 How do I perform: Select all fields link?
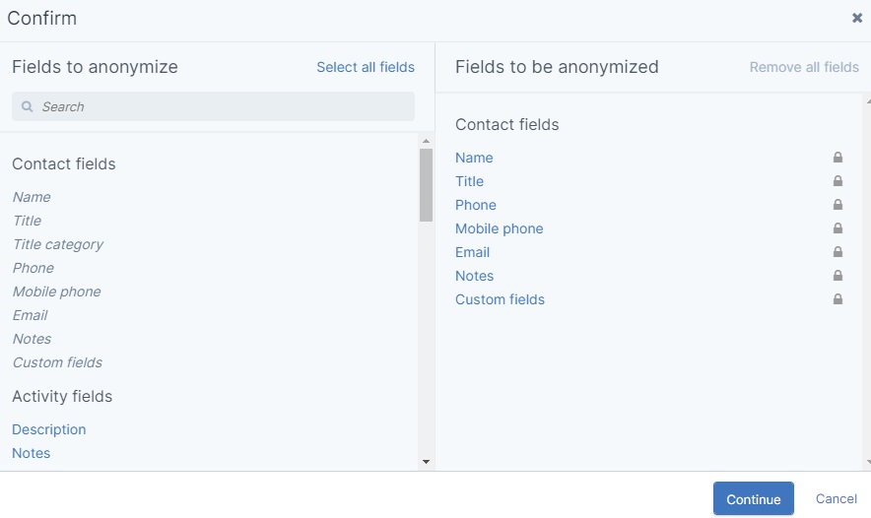pyautogui.click(x=366, y=67)
